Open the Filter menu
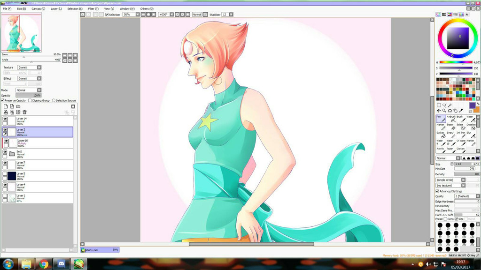 coord(93,9)
